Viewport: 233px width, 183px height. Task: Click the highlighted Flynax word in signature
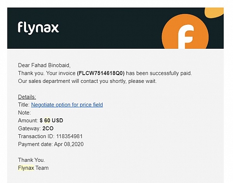[26, 168]
